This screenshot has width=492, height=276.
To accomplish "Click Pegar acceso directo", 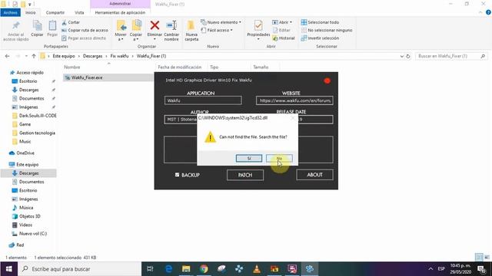I will click(x=84, y=38).
